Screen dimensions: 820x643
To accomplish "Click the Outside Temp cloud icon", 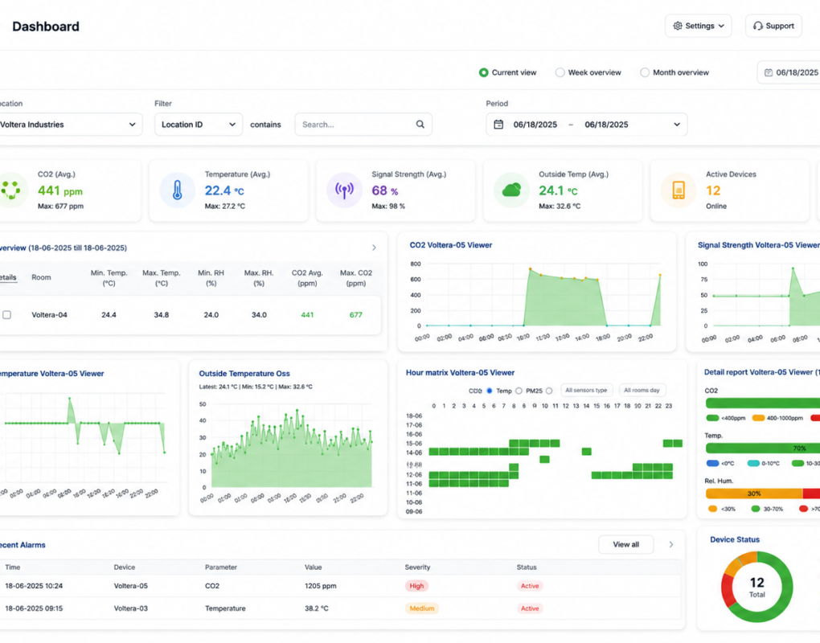I will click(x=511, y=190).
